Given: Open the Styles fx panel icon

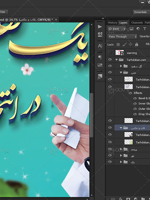Looking at the screenshot, I should tap(100, 77).
